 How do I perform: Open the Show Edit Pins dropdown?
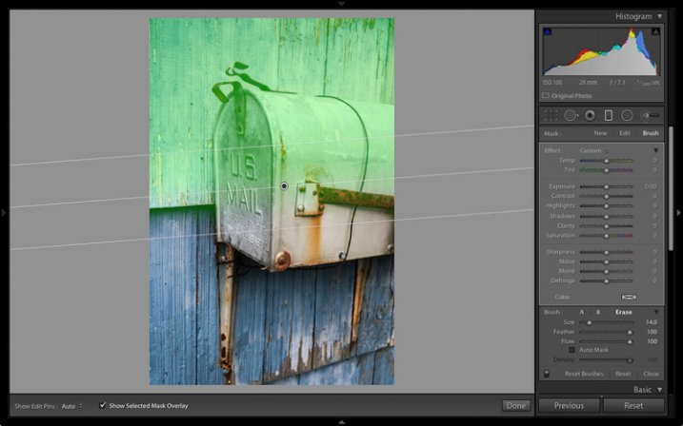coord(71,406)
